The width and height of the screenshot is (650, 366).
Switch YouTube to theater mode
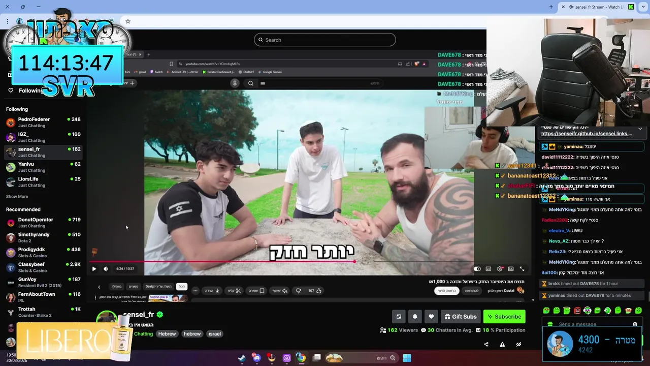coord(511,269)
